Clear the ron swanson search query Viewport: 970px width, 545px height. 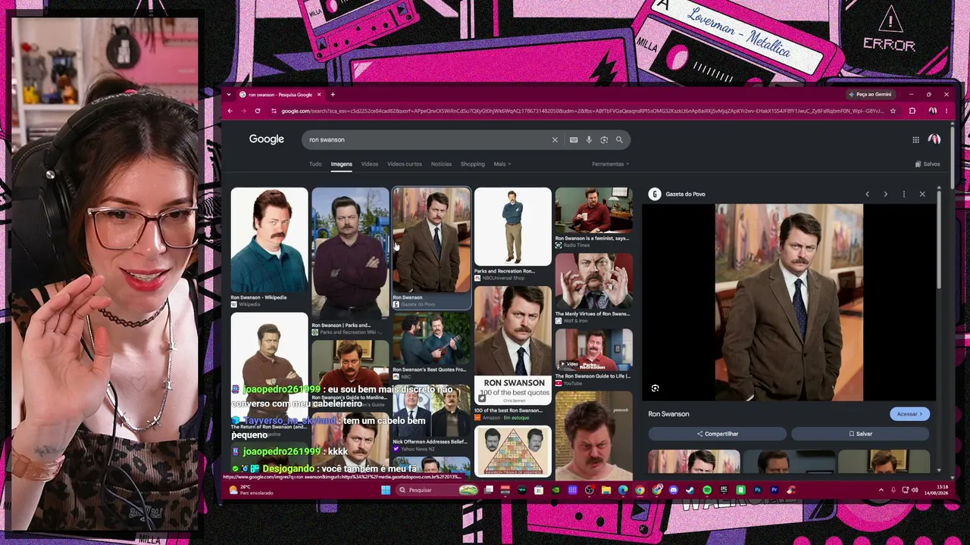[555, 139]
